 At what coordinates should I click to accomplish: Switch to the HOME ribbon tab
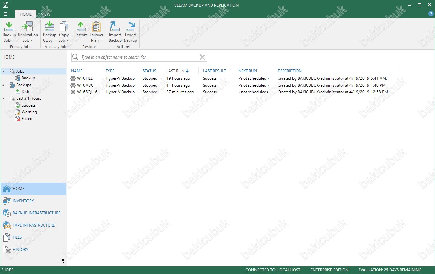[x=25, y=14]
